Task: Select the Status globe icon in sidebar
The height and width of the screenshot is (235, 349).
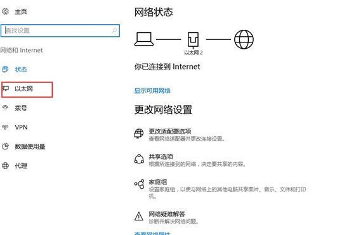Action: click(5, 69)
